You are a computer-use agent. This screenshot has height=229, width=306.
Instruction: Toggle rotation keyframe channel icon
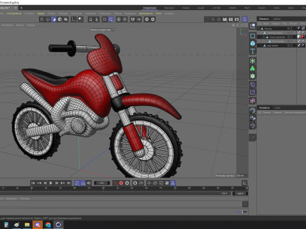(x=155, y=183)
